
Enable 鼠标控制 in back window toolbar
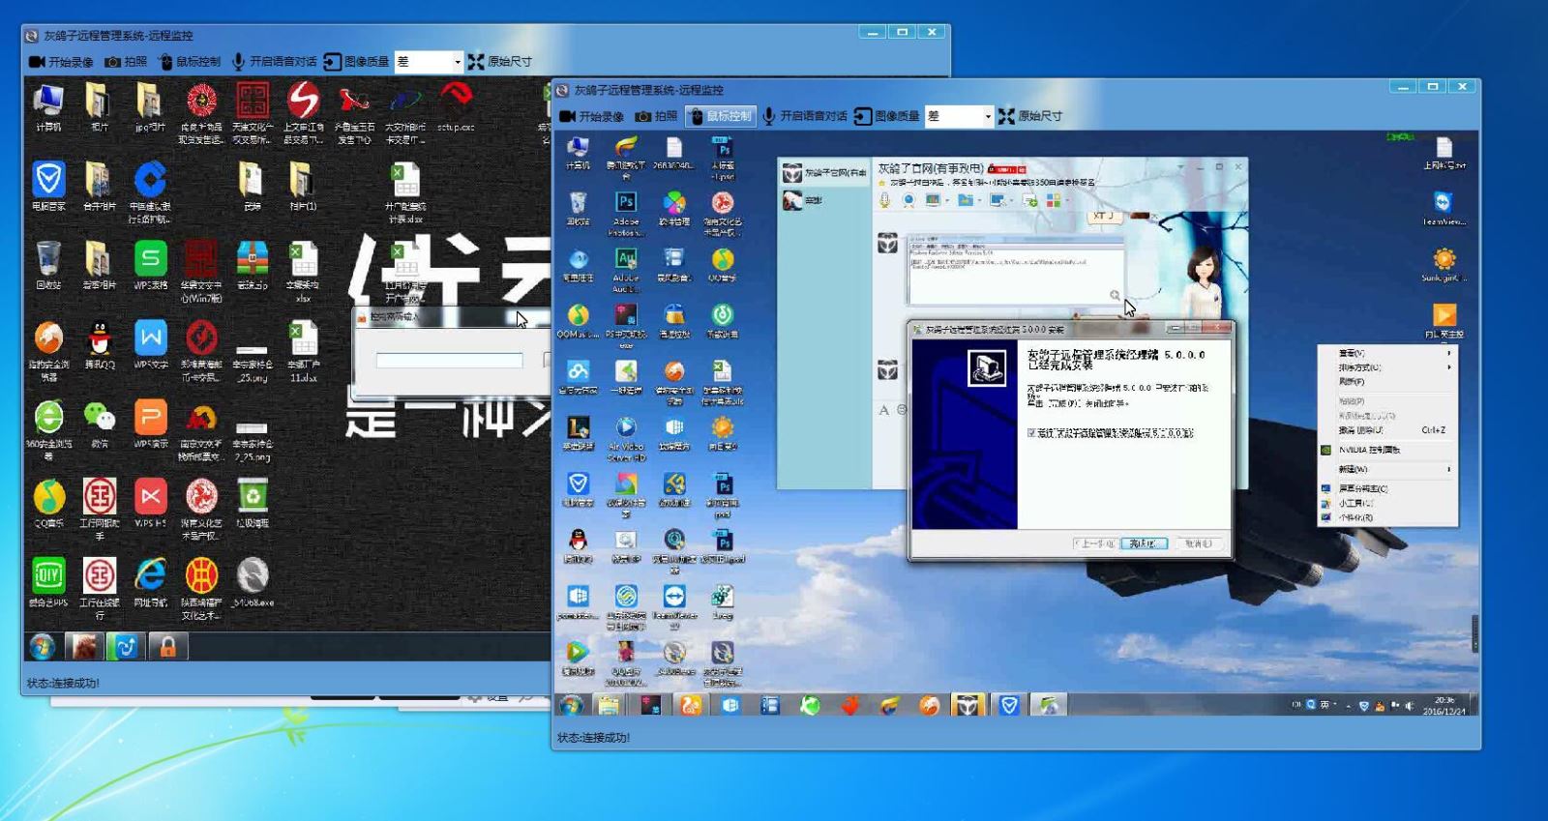(190, 62)
